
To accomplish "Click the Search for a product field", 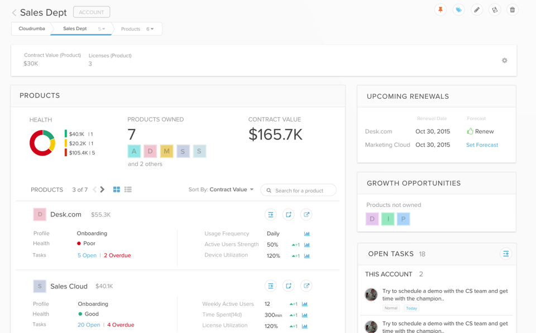I will [298, 190].
